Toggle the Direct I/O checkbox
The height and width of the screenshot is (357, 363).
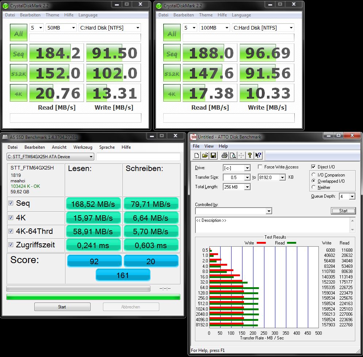313,167
